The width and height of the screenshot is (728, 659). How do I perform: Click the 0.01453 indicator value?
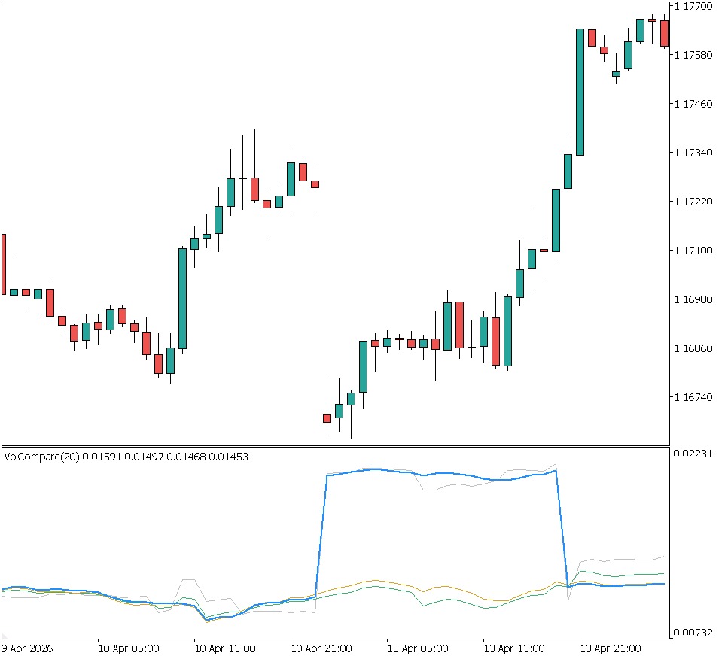pyautogui.click(x=228, y=457)
